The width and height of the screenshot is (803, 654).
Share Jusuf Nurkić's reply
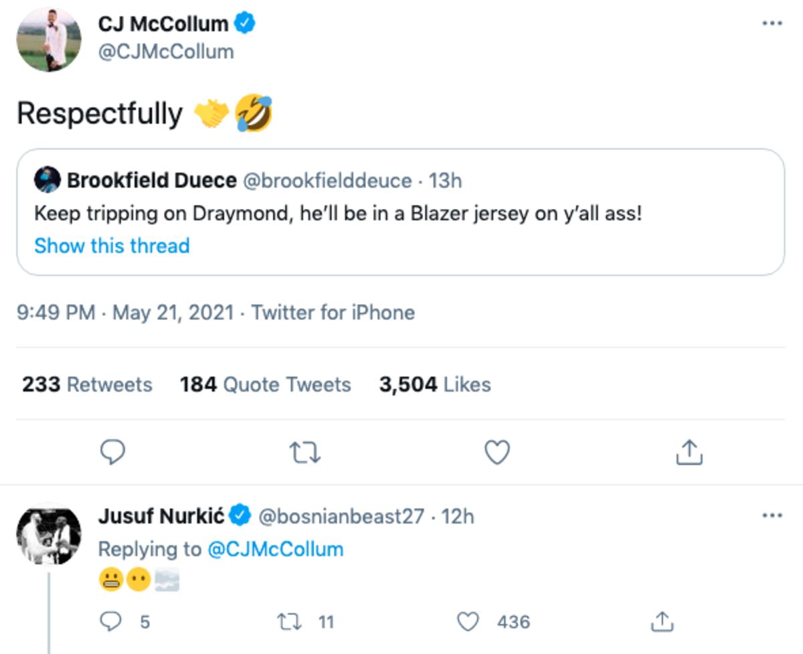click(661, 622)
